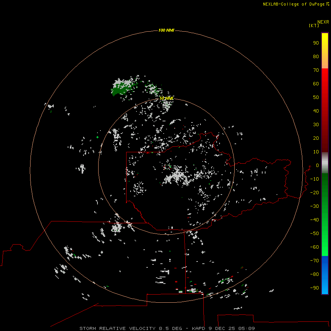Click the bright green cross marker west of the 50 NMI ring
The image size is (331, 331).
pyautogui.click(x=97, y=137)
